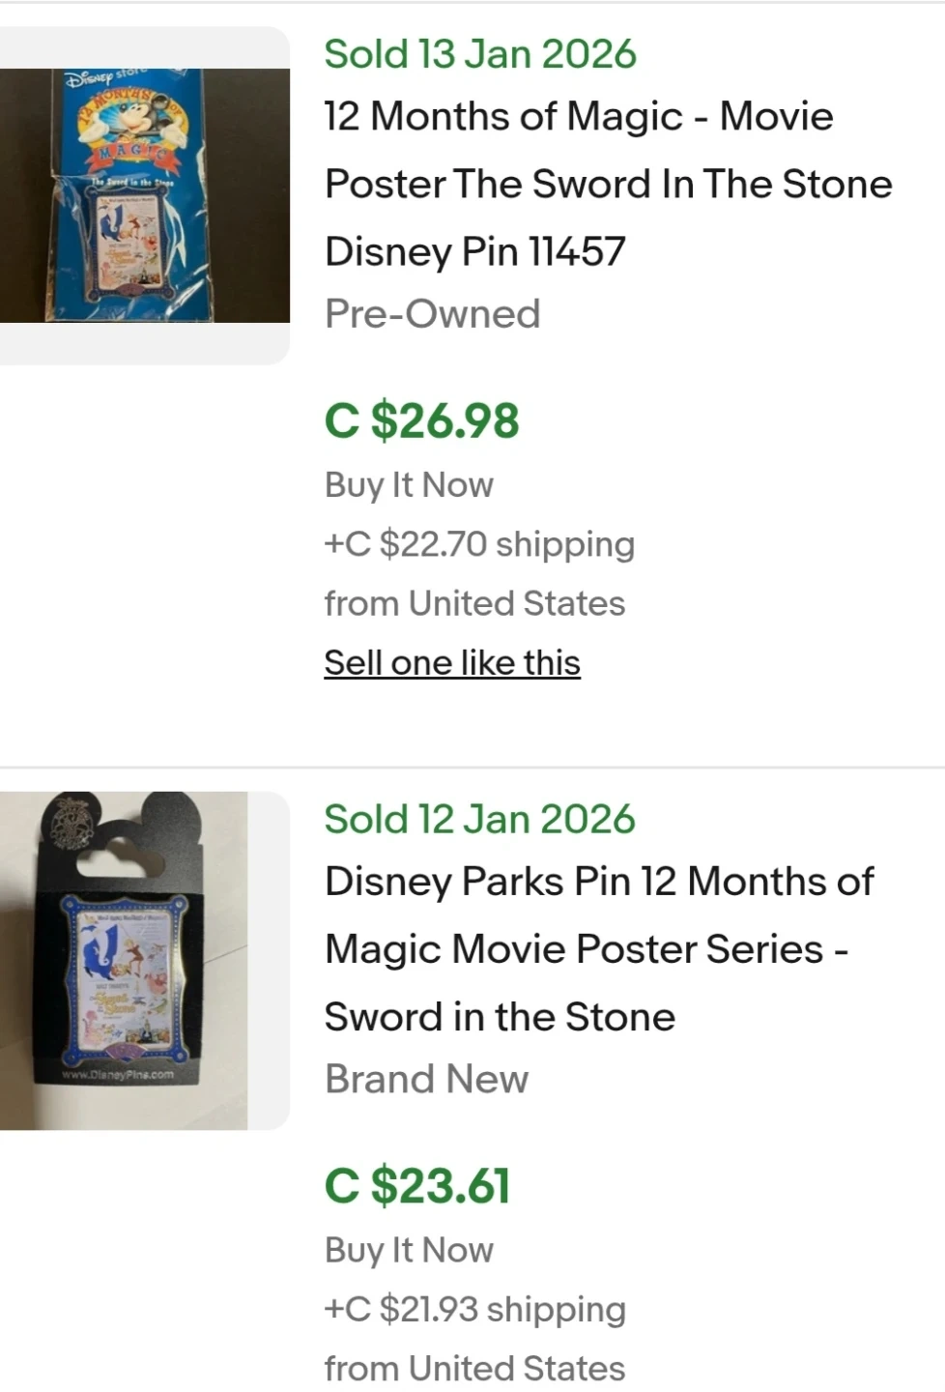
Task: Click "Buy It Now" under the C $23.61 price
Action: pyautogui.click(x=409, y=1250)
